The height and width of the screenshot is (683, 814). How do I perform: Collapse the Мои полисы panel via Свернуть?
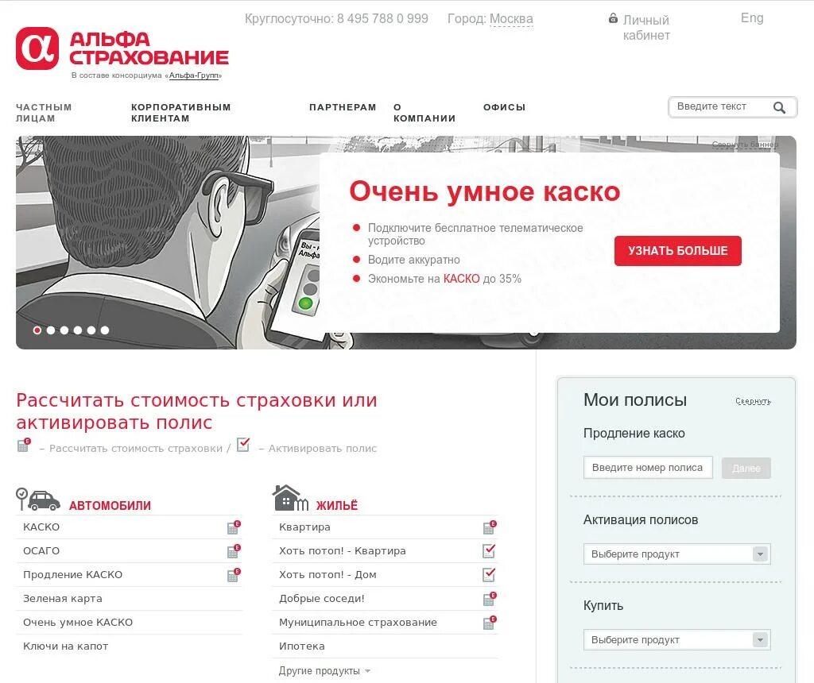coord(754,401)
